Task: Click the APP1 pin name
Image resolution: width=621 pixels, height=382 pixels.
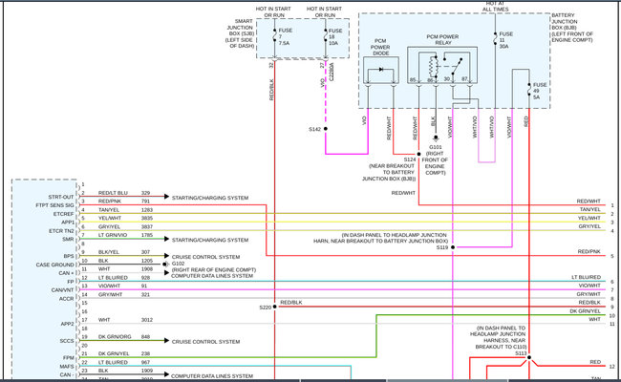Action: (x=68, y=223)
